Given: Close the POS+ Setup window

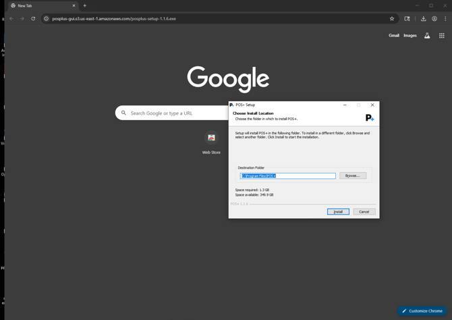Looking at the screenshot, I should point(372,105).
